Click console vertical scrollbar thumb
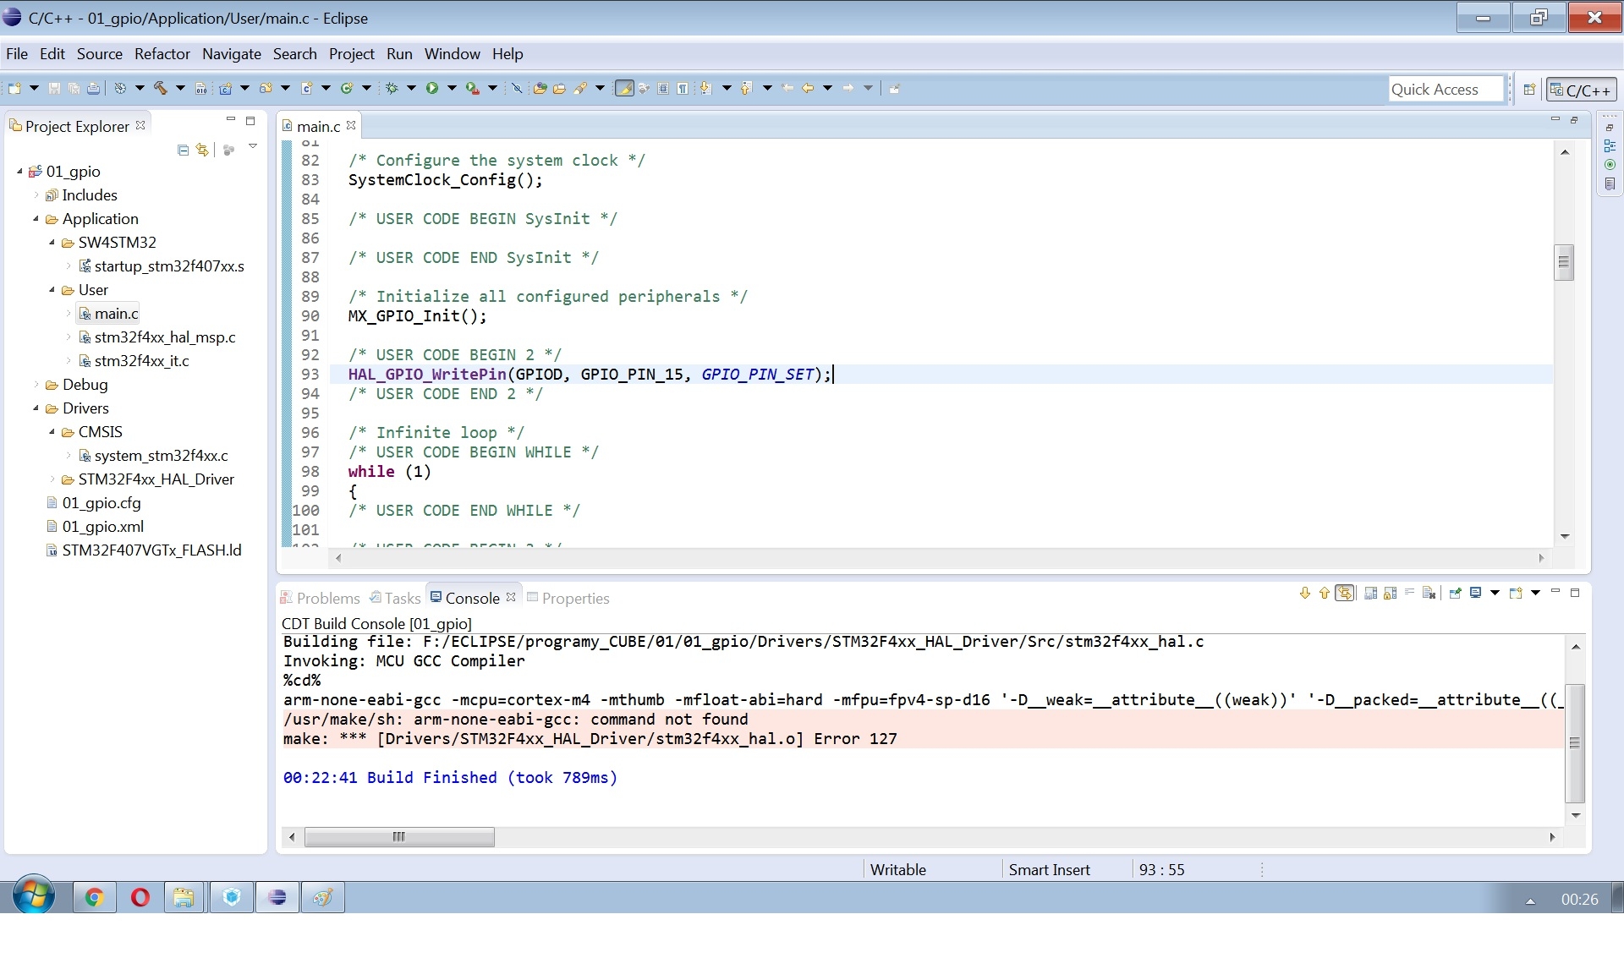The width and height of the screenshot is (1624, 969). coord(1574,742)
